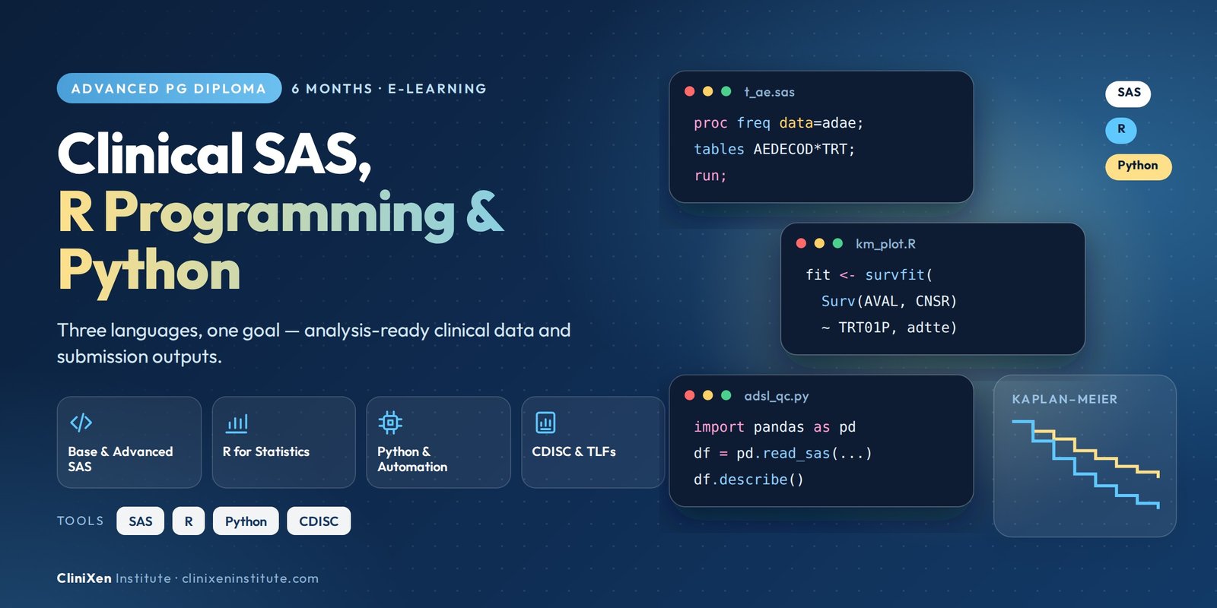Click the green dot in t_ae.sas window
The width and height of the screenshot is (1217, 608).
[726, 91]
